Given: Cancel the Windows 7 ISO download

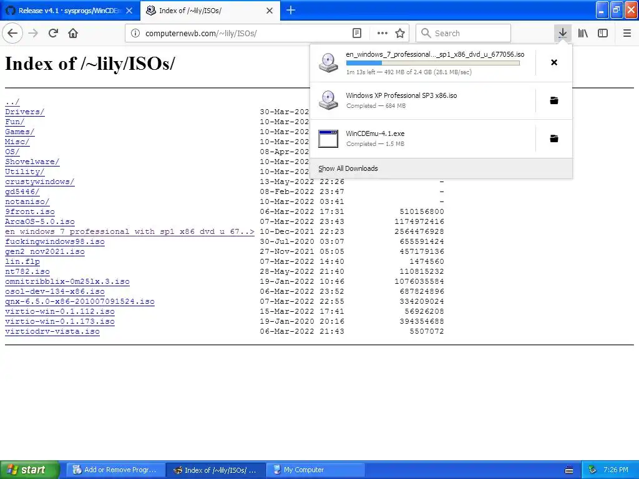Looking at the screenshot, I should pyautogui.click(x=554, y=62).
